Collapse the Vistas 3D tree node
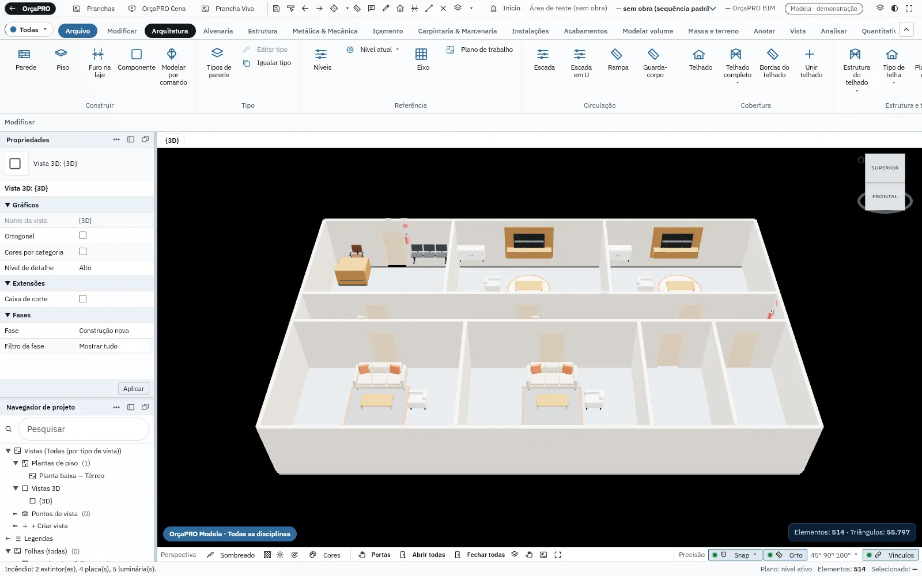The image size is (922, 576). tap(16, 488)
